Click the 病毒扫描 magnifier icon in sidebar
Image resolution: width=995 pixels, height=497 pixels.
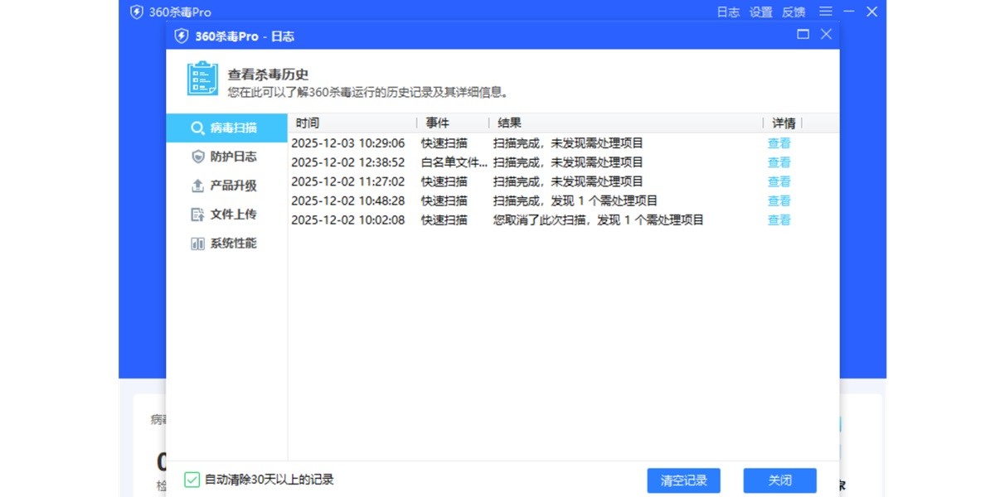point(197,128)
